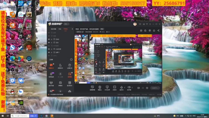Open the 房管助手 tool
Screen dimensions: 209x118
60,66
